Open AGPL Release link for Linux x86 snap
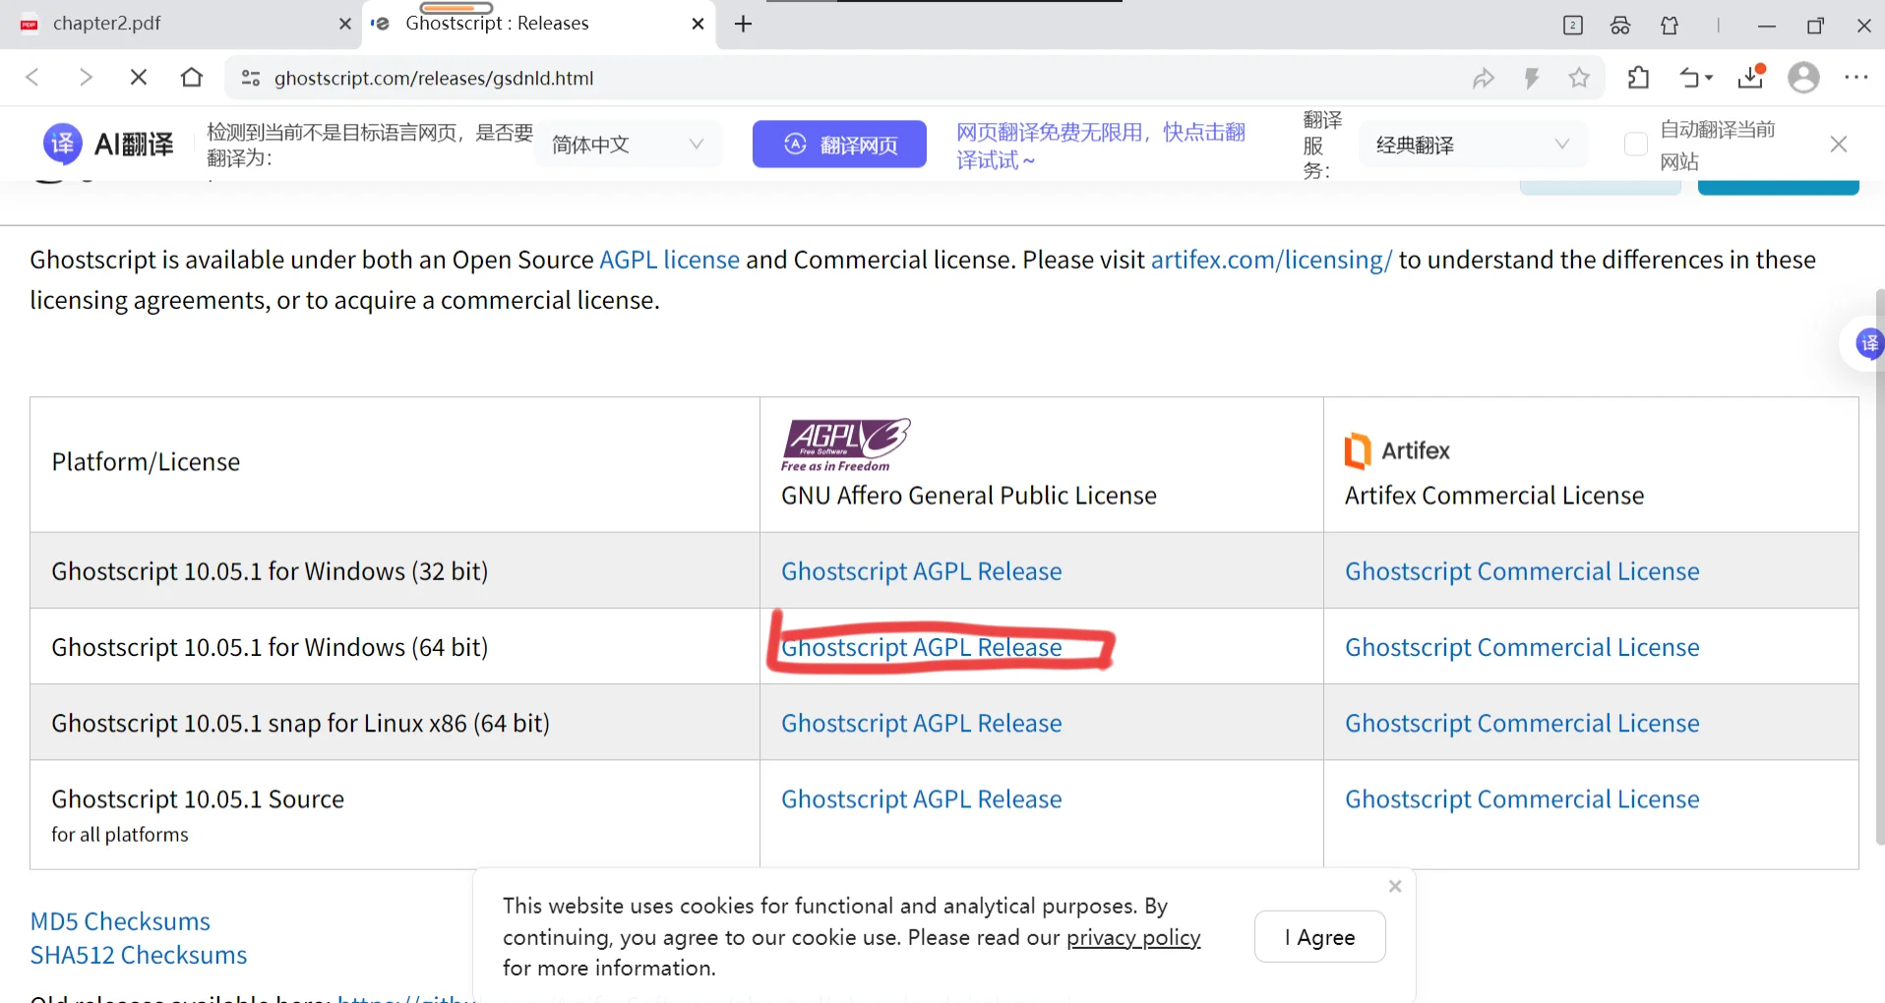 [x=921, y=723]
